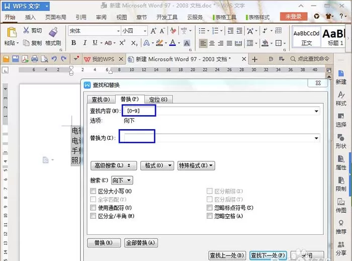Switch to the 查找 tab

pos(101,100)
